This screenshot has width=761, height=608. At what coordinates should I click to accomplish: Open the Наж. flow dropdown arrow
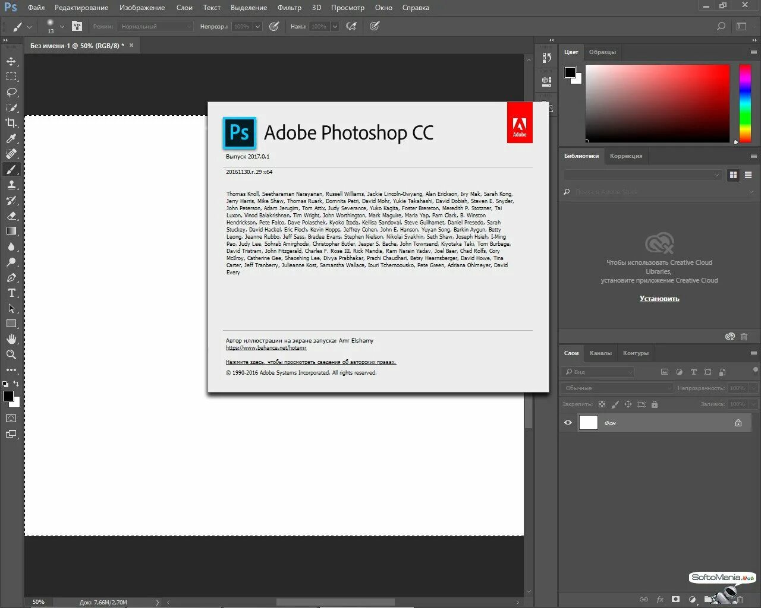point(335,26)
